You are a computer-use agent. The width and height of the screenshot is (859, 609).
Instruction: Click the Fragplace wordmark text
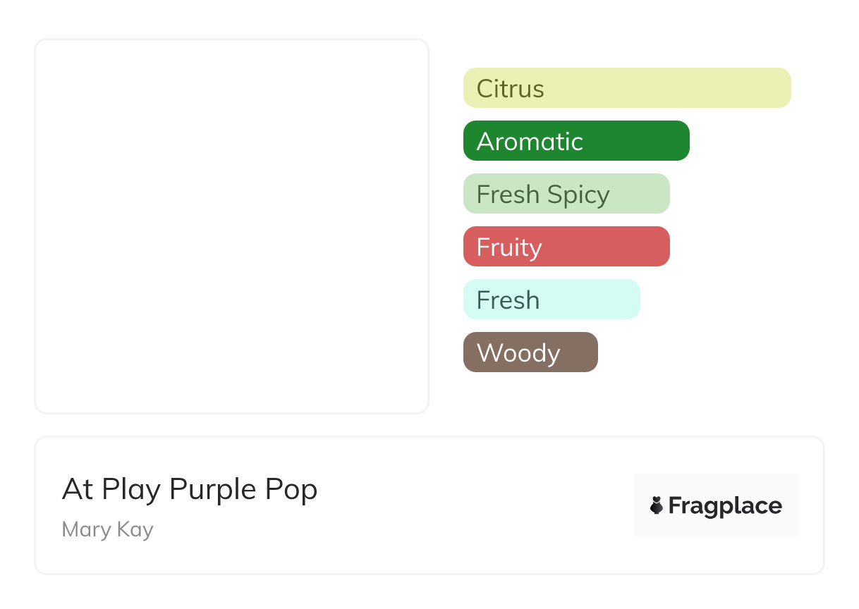(x=725, y=505)
